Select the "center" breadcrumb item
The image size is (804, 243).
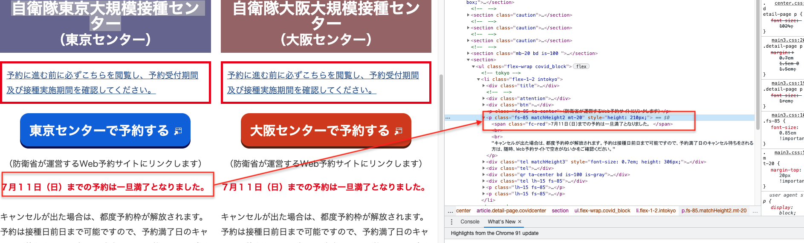[463, 211]
